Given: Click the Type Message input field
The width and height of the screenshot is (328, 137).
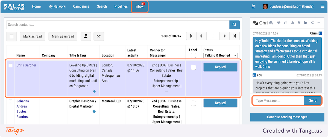Looking at the screenshot, I should pyautogui.click(x=278, y=100).
